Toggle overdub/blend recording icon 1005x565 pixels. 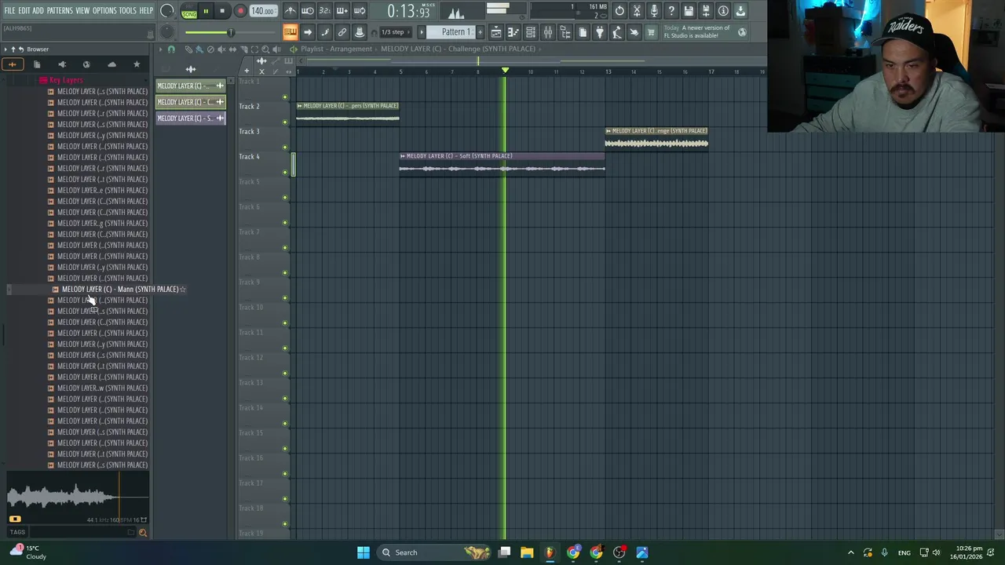(x=342, y=11)
